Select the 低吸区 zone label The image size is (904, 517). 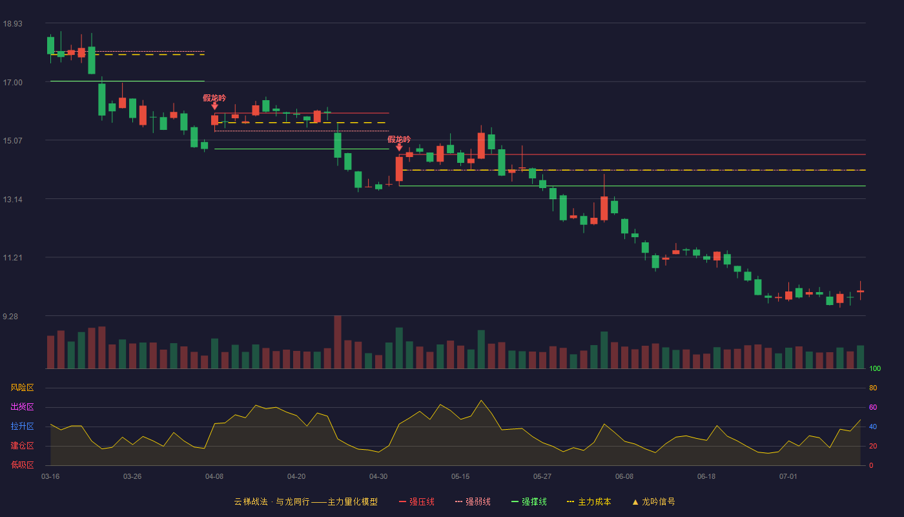(x=22, y=465)
